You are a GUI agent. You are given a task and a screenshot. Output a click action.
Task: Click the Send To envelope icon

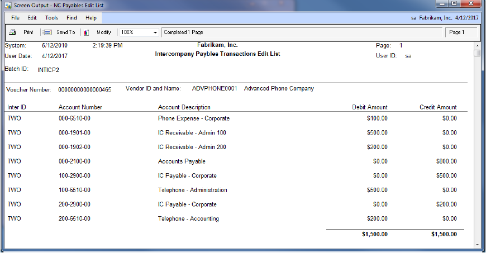point(48,32)
